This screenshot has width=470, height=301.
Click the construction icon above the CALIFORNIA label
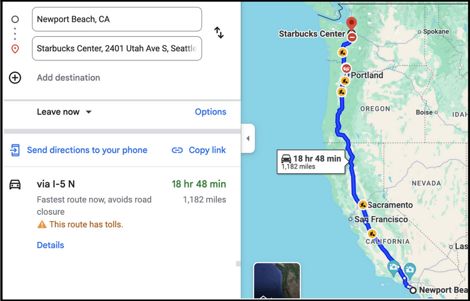tap(372, 233)
